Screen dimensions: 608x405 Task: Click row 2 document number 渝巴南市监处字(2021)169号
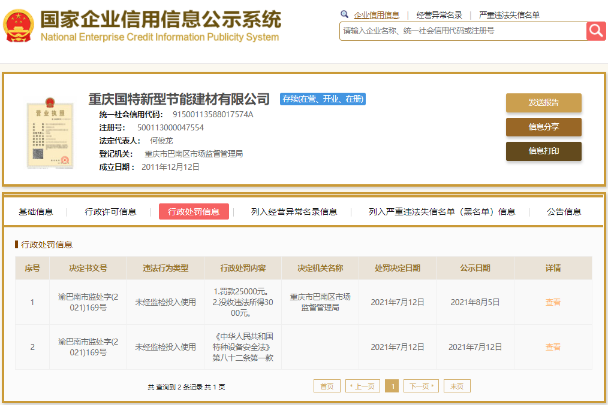point(88,347)
